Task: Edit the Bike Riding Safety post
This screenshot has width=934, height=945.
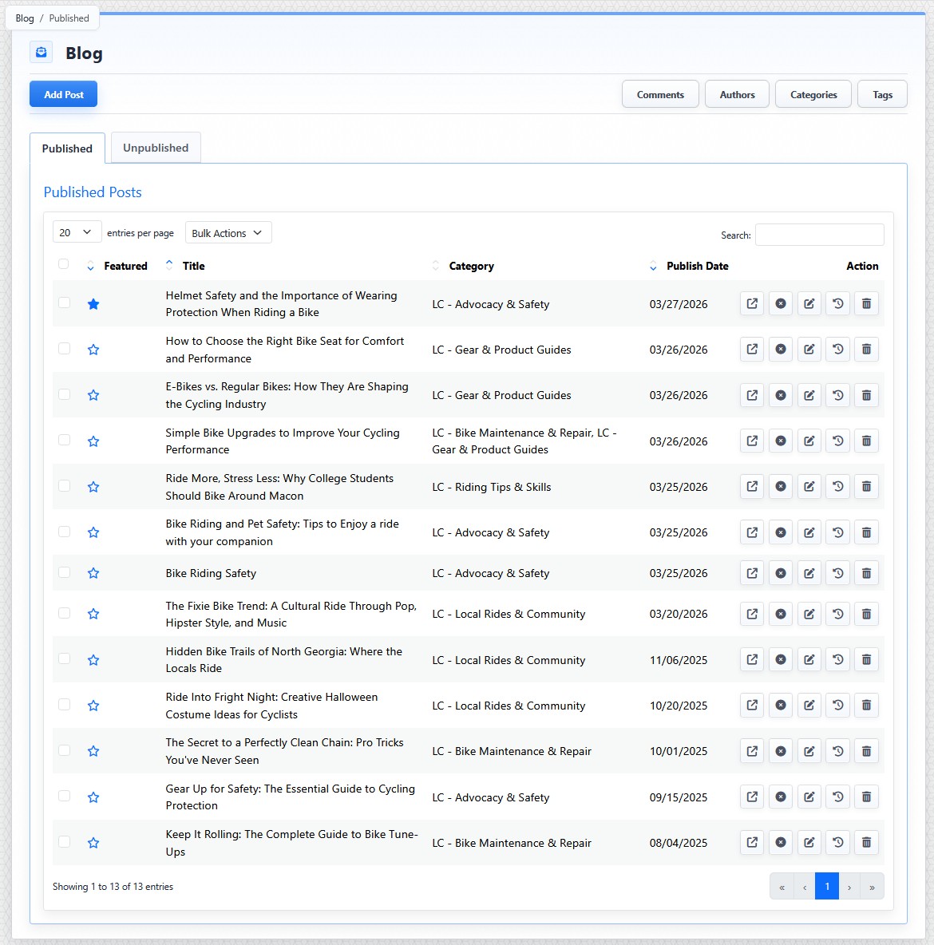Action: click(x=809, y=573)
